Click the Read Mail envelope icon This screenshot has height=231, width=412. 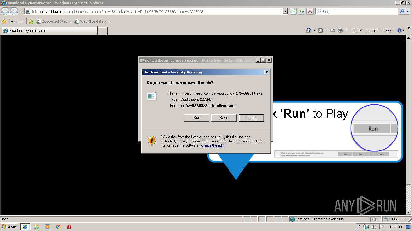tap(332, 30)
